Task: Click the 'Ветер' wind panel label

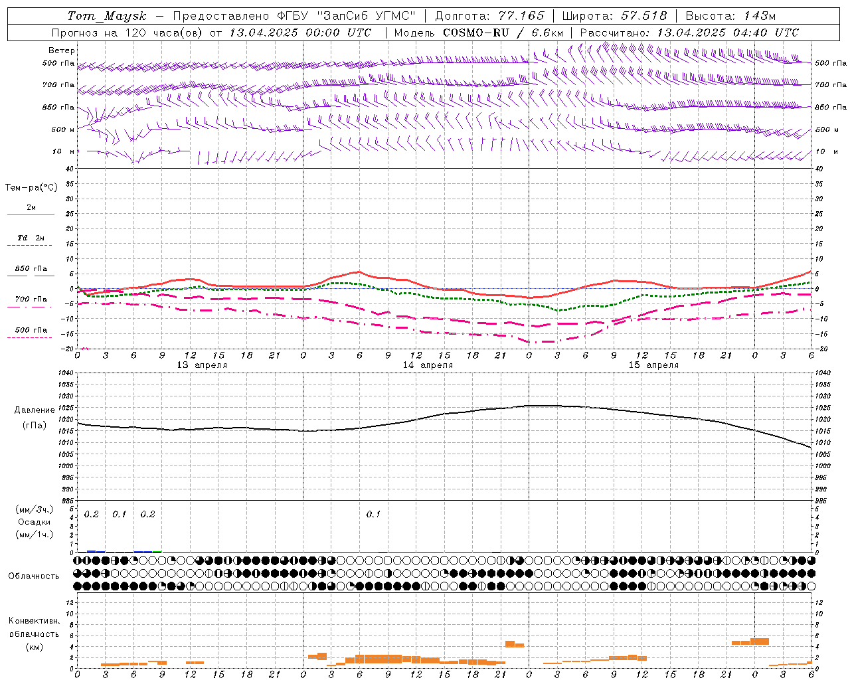Action: [62, 50]
